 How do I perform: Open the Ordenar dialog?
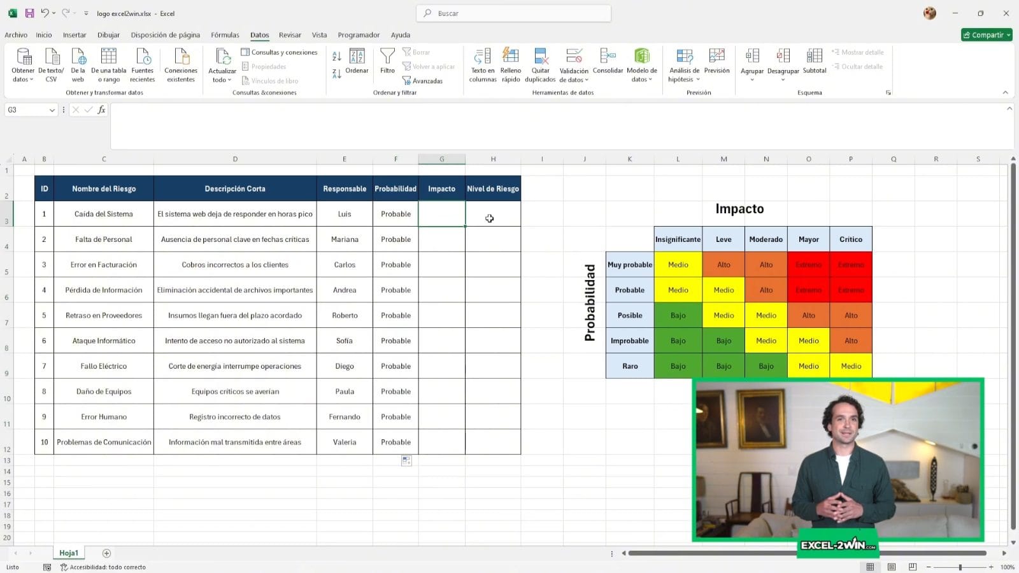click(357, 61)
